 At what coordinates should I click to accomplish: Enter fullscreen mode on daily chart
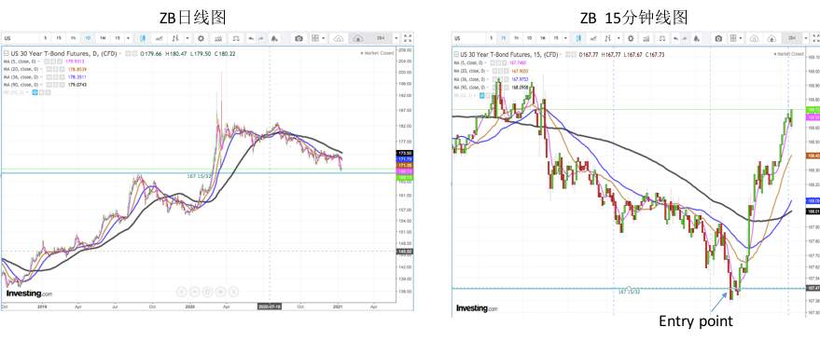408,38
